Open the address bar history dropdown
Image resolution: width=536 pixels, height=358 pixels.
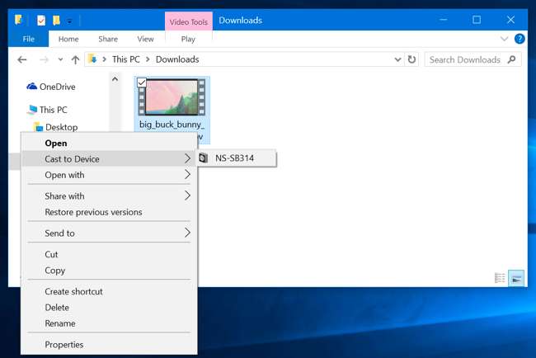click(397, 59)
